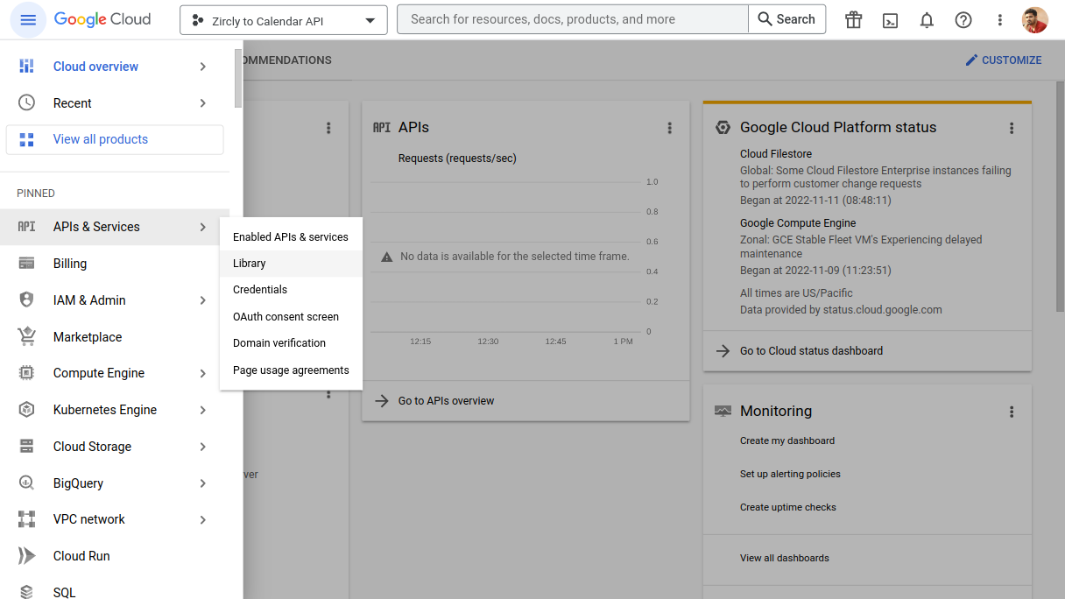Open the top bar three-dot settings menu
This screenshot has height=599, width=1065.
tap(1000, 19)
